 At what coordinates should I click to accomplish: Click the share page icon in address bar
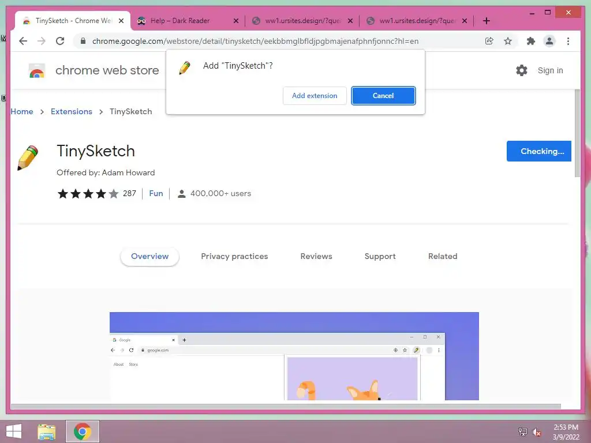(x=489, y=41)
